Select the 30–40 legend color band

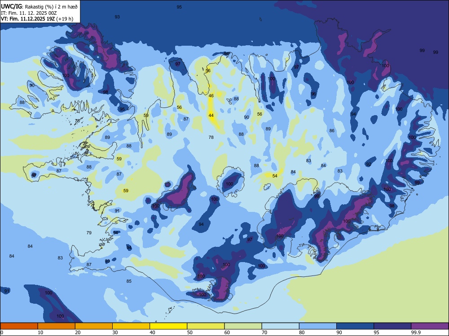click(x=131, y=326)
